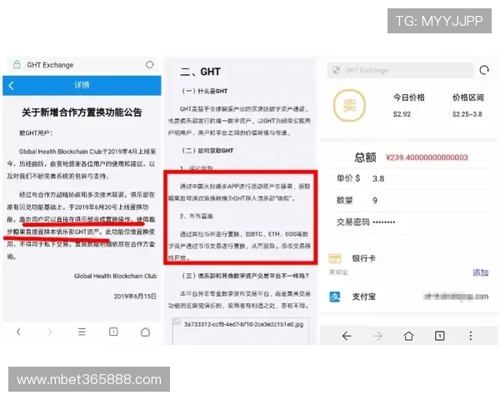Click the right GHT Exchange address bar
500x400 pixels.
tap(400, 70)
